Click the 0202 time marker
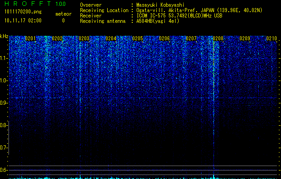Screen dimensions: 281x179 point(57,38)
